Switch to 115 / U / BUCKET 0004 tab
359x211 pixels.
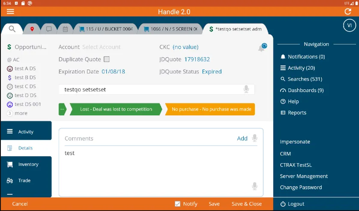106,29
